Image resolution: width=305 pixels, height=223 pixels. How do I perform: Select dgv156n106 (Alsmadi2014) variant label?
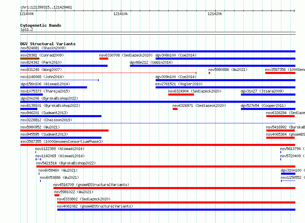[45, 84]
